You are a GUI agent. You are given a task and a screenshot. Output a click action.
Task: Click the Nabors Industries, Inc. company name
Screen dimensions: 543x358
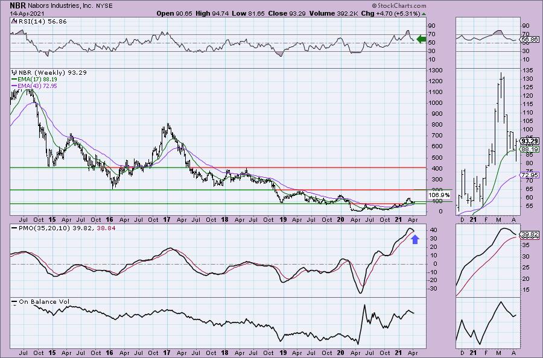click(60, 6)
